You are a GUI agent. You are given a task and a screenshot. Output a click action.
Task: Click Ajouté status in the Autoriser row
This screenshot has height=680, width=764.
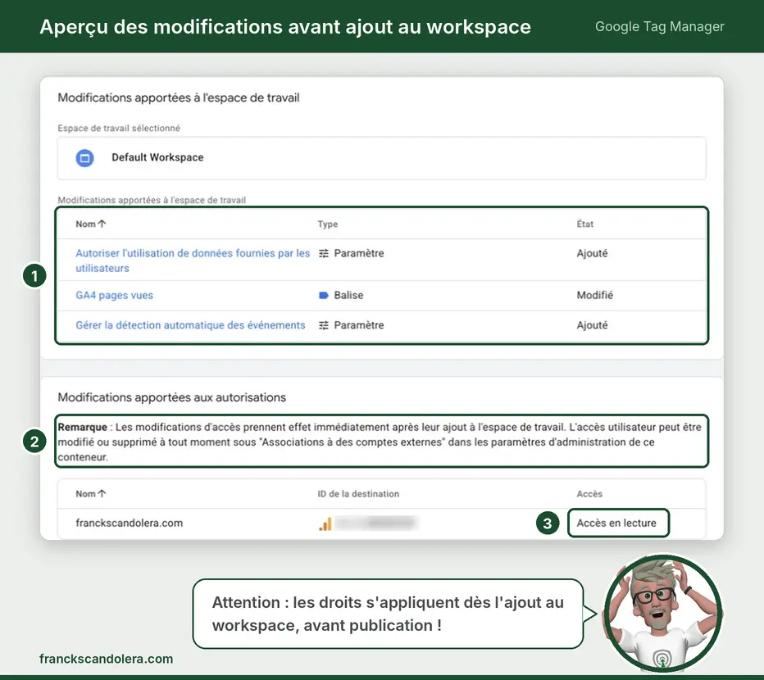[592, 253]
